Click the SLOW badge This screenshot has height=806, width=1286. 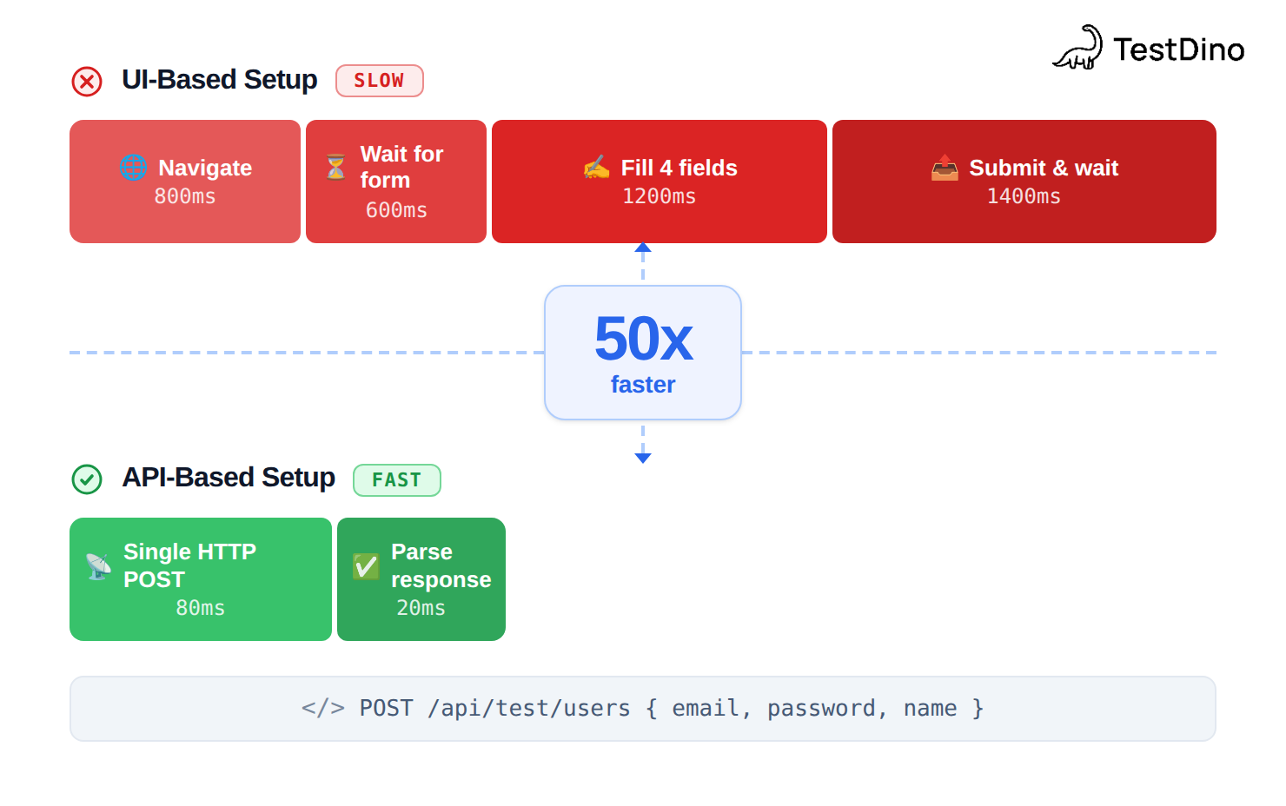(379, 81)
